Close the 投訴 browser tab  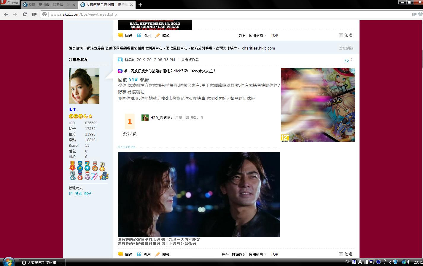tap(74, 5)
